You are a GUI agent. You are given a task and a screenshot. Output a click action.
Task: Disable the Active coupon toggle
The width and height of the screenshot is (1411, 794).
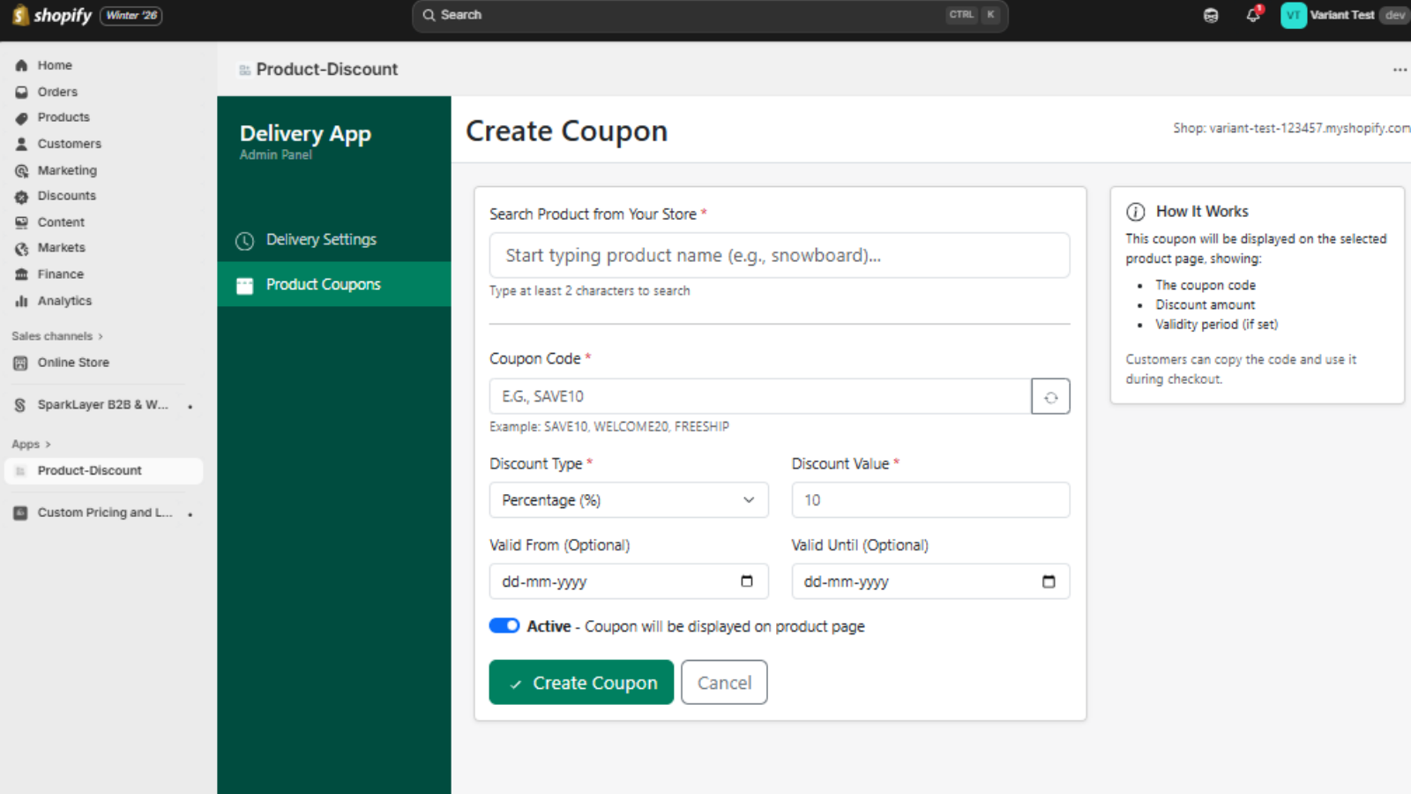pyautogui.click(x=504, y=625)
